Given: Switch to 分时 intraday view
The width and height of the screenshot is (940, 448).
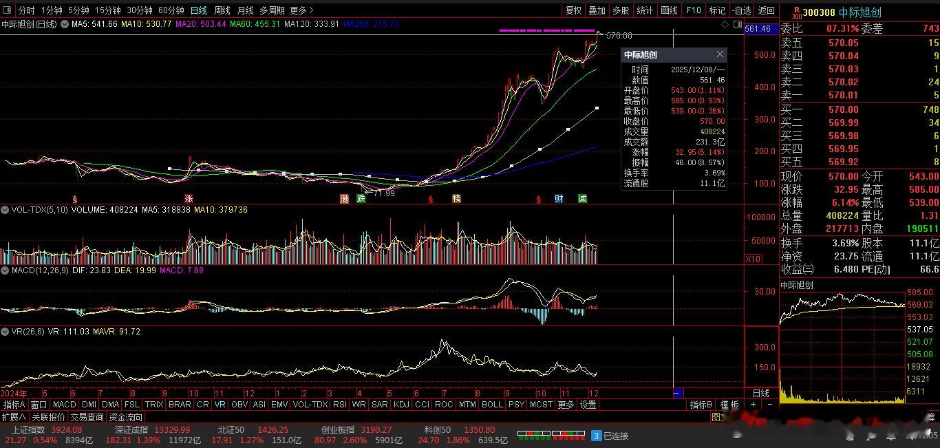Looking at the screenshot, I should pos(26,10).
